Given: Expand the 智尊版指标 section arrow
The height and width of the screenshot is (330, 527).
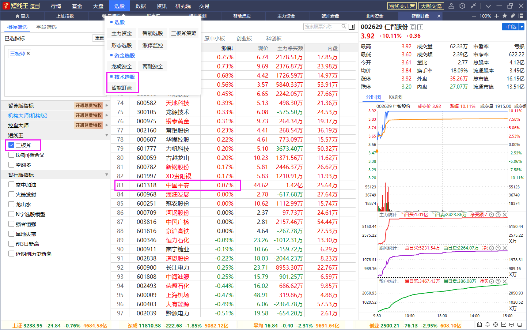Looking at the screenshot, I should tap(107, 105).
